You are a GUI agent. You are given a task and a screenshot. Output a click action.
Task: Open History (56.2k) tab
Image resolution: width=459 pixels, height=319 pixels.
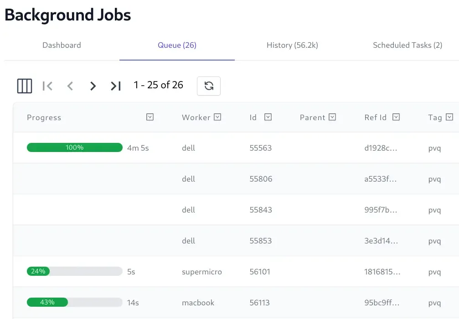(292, 46)
